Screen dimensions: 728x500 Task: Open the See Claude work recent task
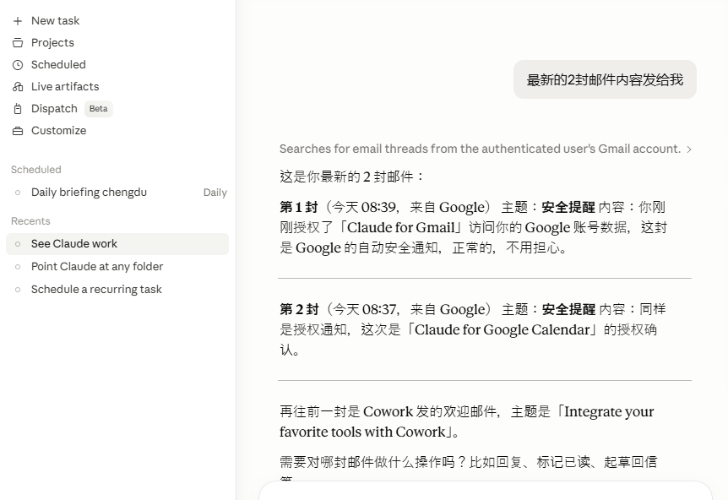tap(117, 244)
